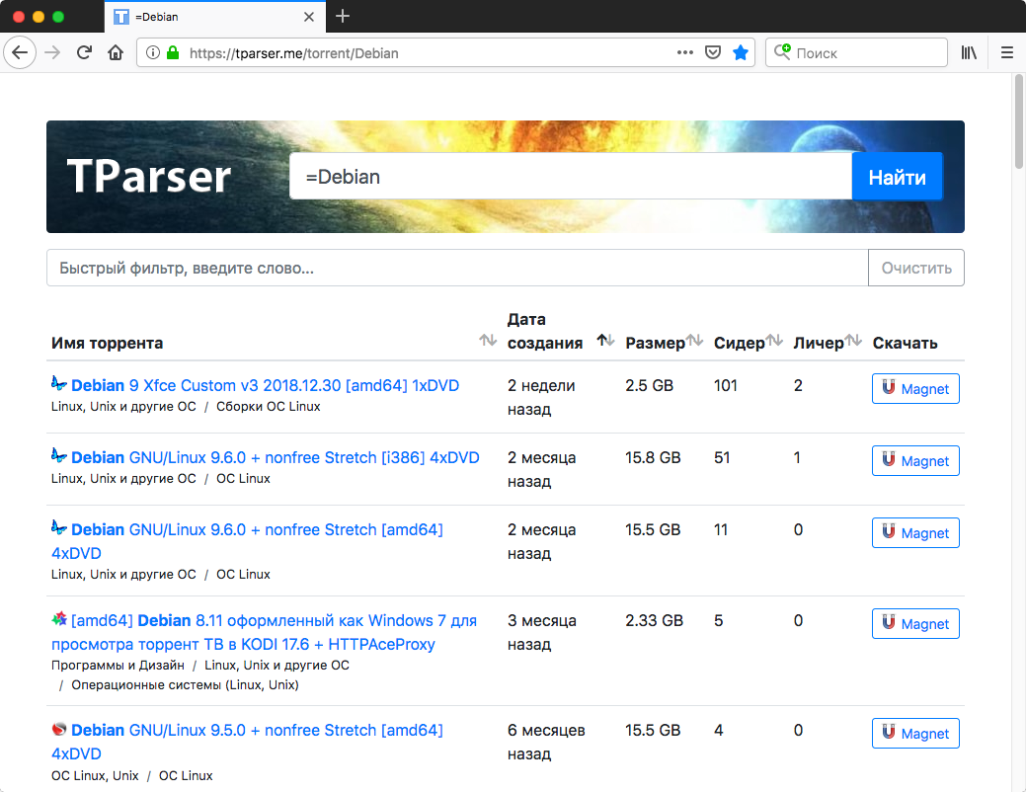The image size is (1026, 792).
Task: Open ОС Linux, Unix category link
Action: 95,775
